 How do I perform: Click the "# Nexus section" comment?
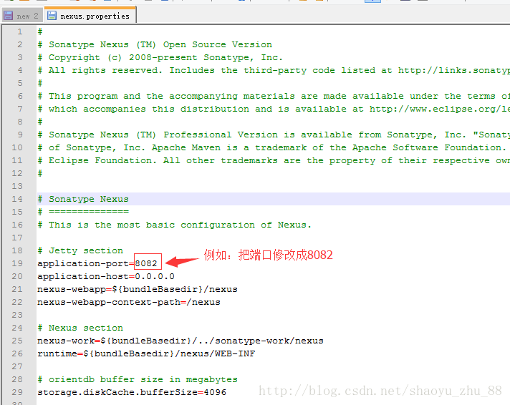[80, 328]
